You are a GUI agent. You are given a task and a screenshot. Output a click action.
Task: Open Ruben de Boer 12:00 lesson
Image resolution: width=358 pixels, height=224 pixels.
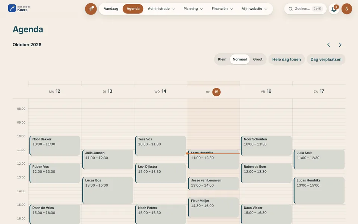[266, 173]
